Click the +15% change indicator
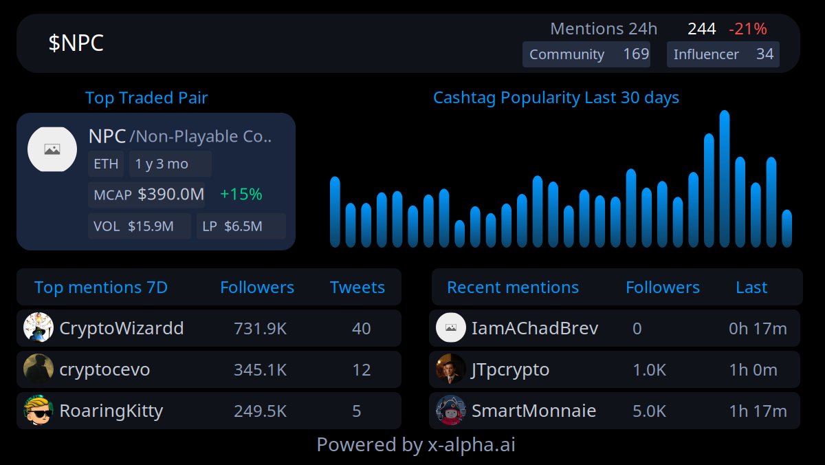 241,195
